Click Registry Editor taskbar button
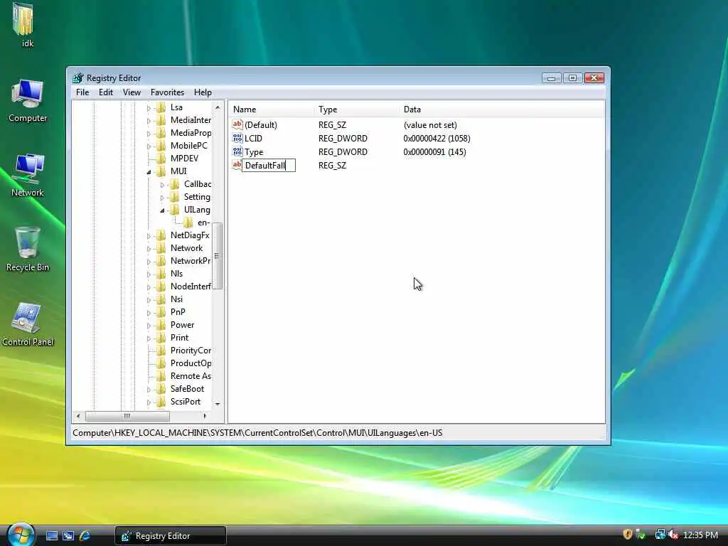Screen dimensions: 728x546 pos(171,536)
